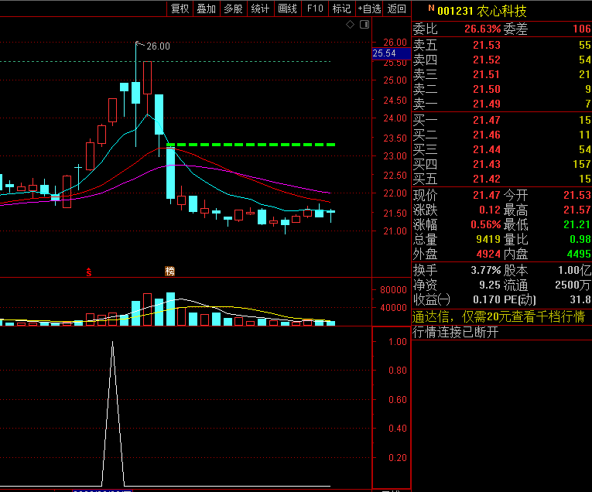Click the 流通 value 2500万
Viewport: 592px width, 492px height.
[x=573, y=285]
